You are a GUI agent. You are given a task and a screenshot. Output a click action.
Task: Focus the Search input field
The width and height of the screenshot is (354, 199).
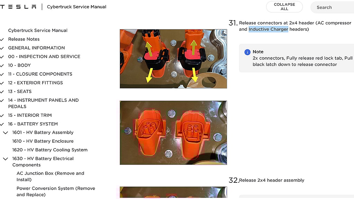332,7
